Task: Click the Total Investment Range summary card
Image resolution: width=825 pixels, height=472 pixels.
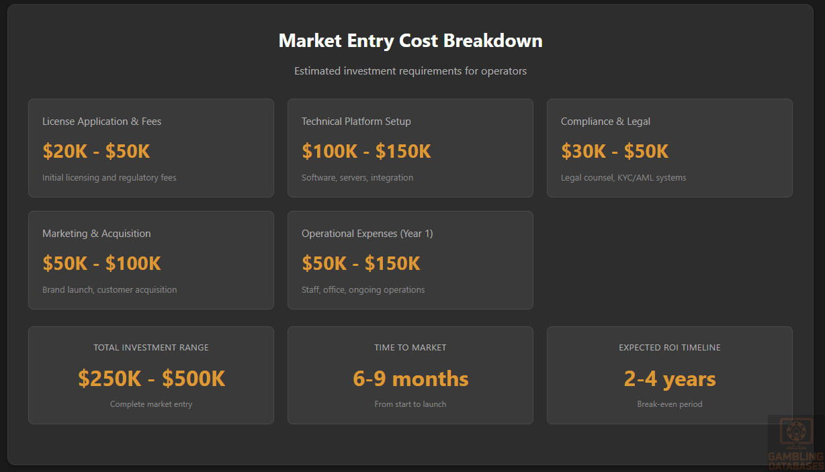Action: (150, 375)
